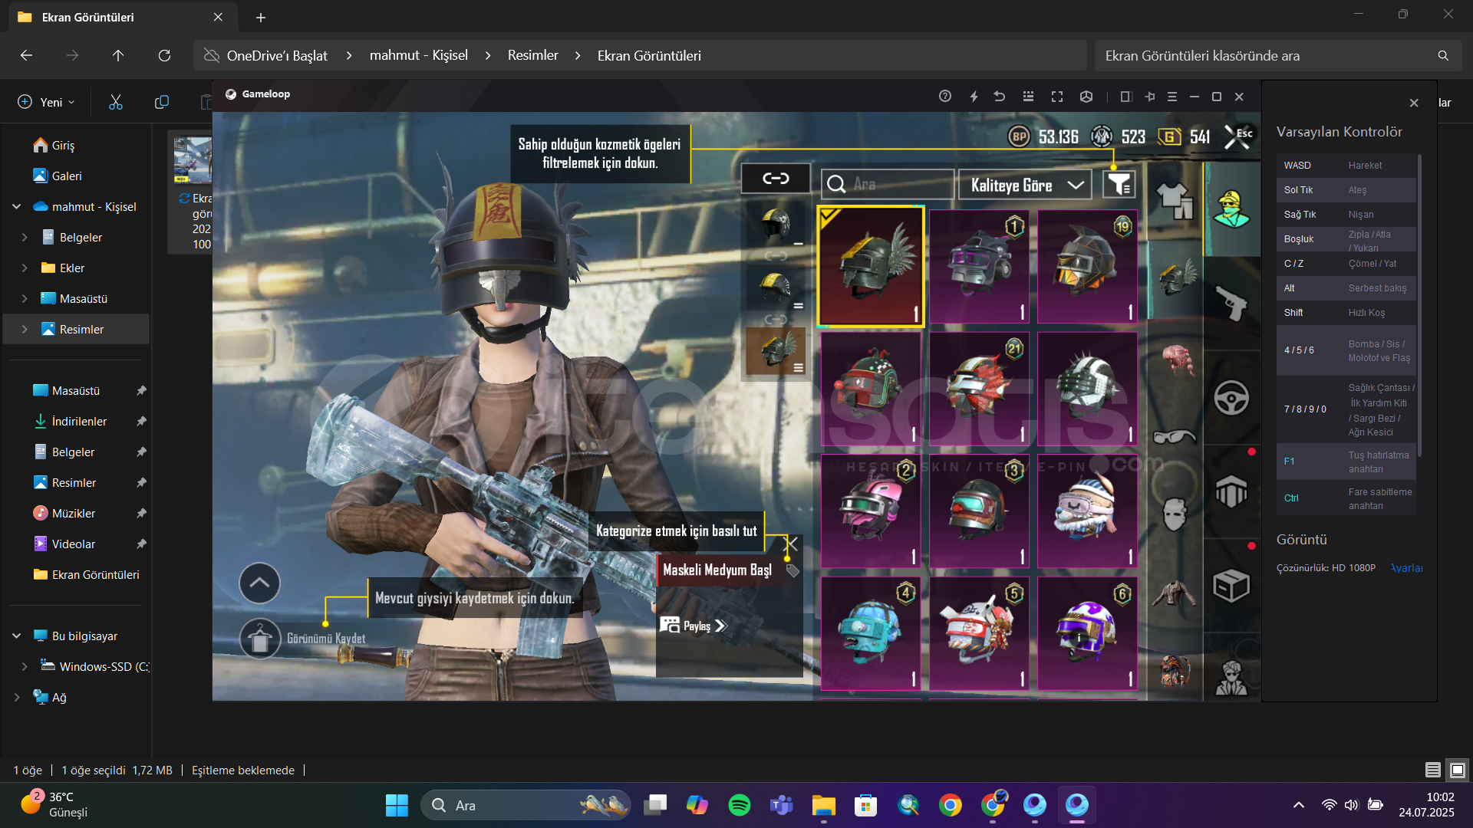Pin the Gameloop window on top
1473x828 pixels.
pyautogui.click(x=1150, y=97)
